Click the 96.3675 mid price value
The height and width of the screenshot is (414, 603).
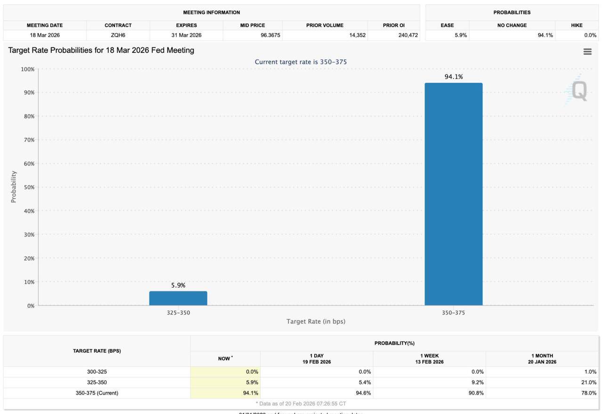[270, 35]
